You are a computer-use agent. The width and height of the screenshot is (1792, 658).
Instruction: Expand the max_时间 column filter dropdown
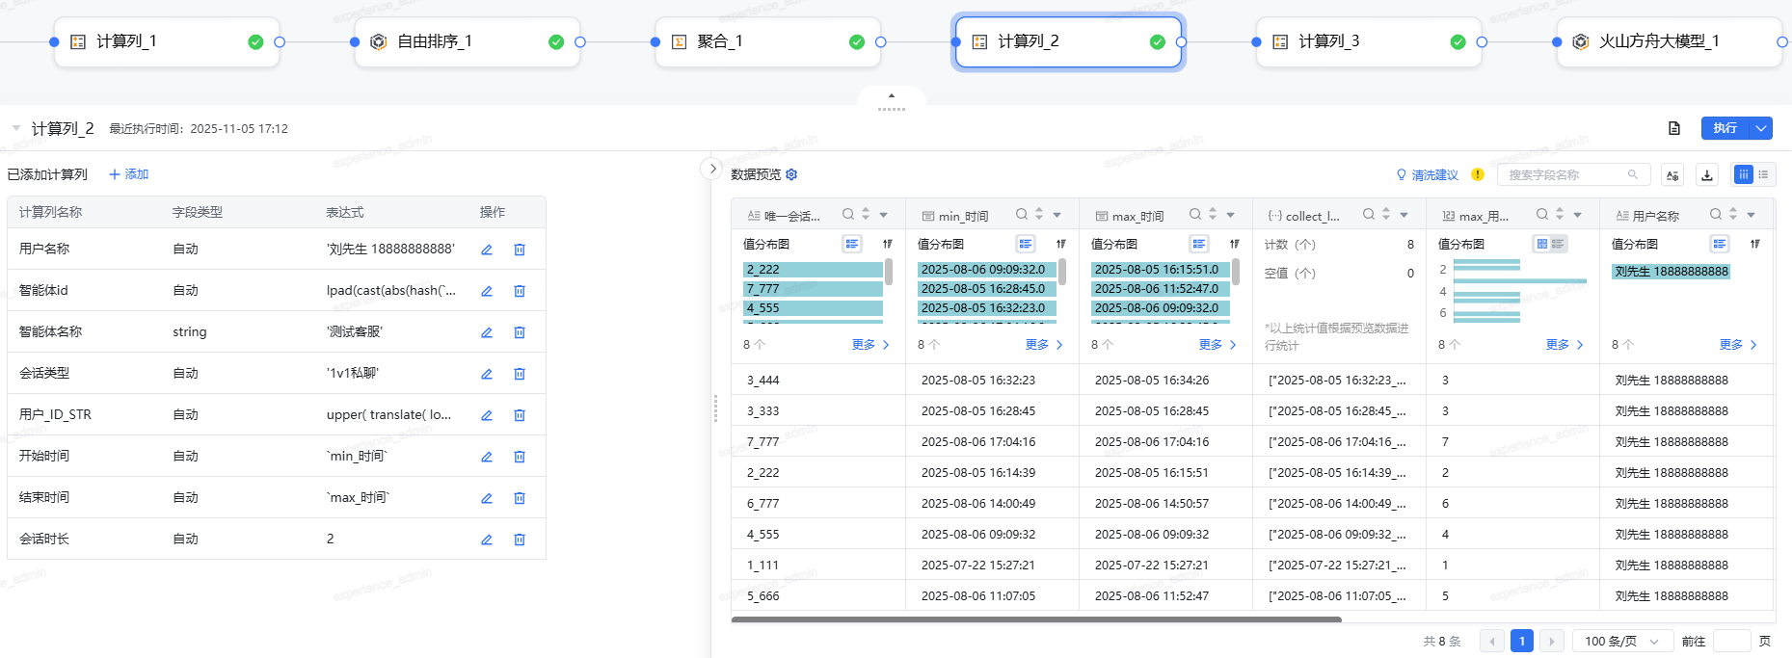[1231, 215]
